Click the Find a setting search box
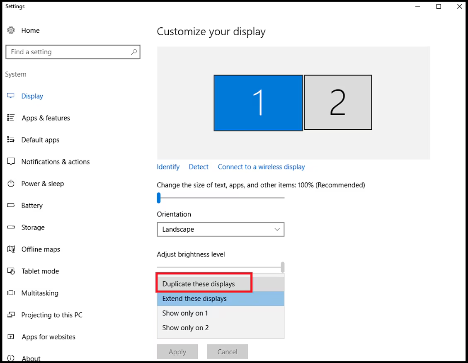This screenshot has height=363, width=468. pos(73,52)
